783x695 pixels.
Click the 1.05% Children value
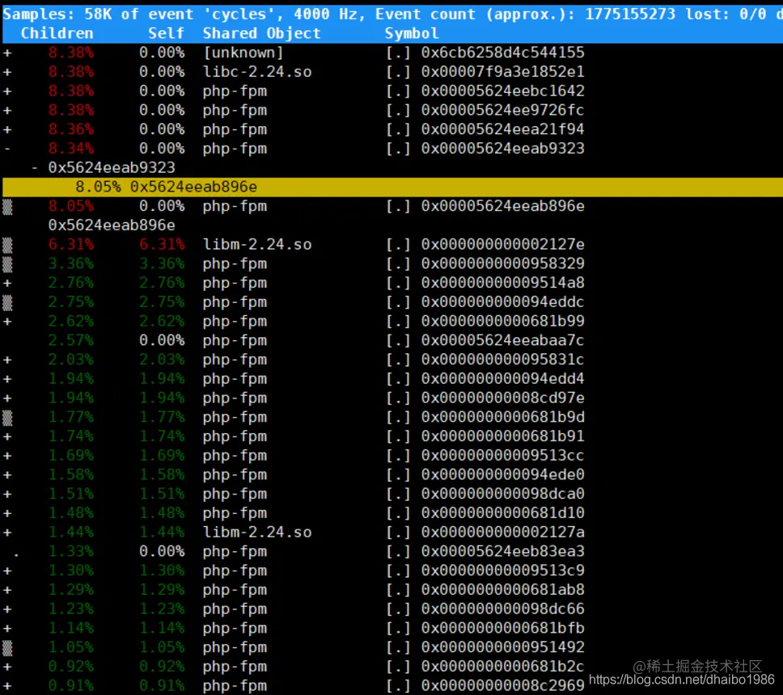click(x=71, y=647)
